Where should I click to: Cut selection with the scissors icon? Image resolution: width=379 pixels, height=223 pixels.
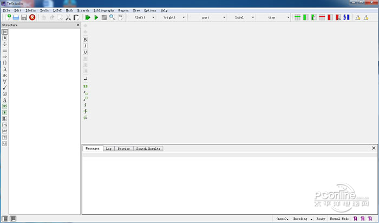[68, 17]
